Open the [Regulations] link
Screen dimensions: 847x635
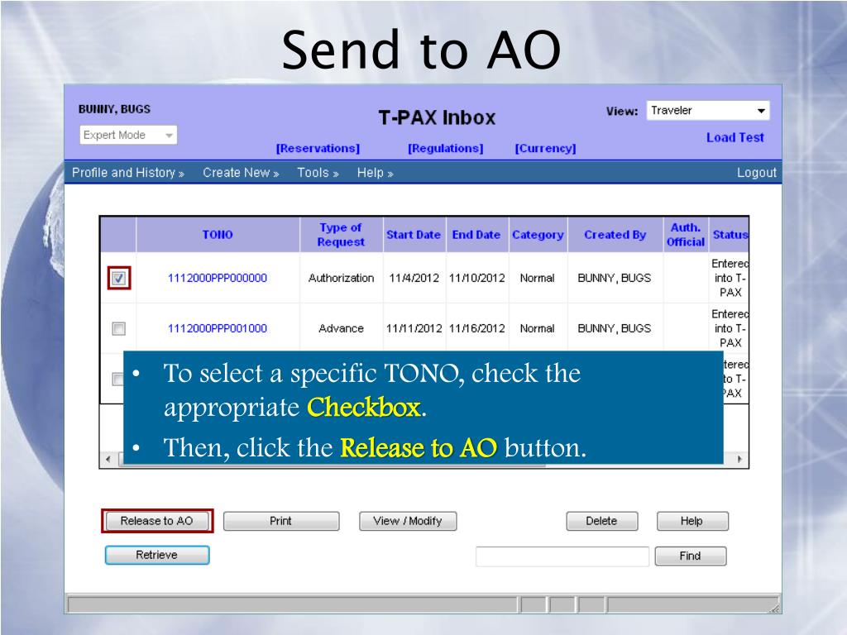click(x=446, y=149)
